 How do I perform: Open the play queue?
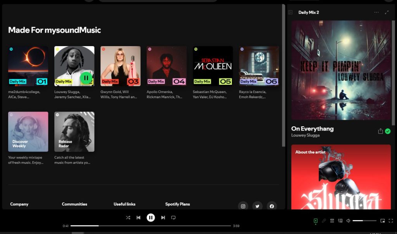332,220
